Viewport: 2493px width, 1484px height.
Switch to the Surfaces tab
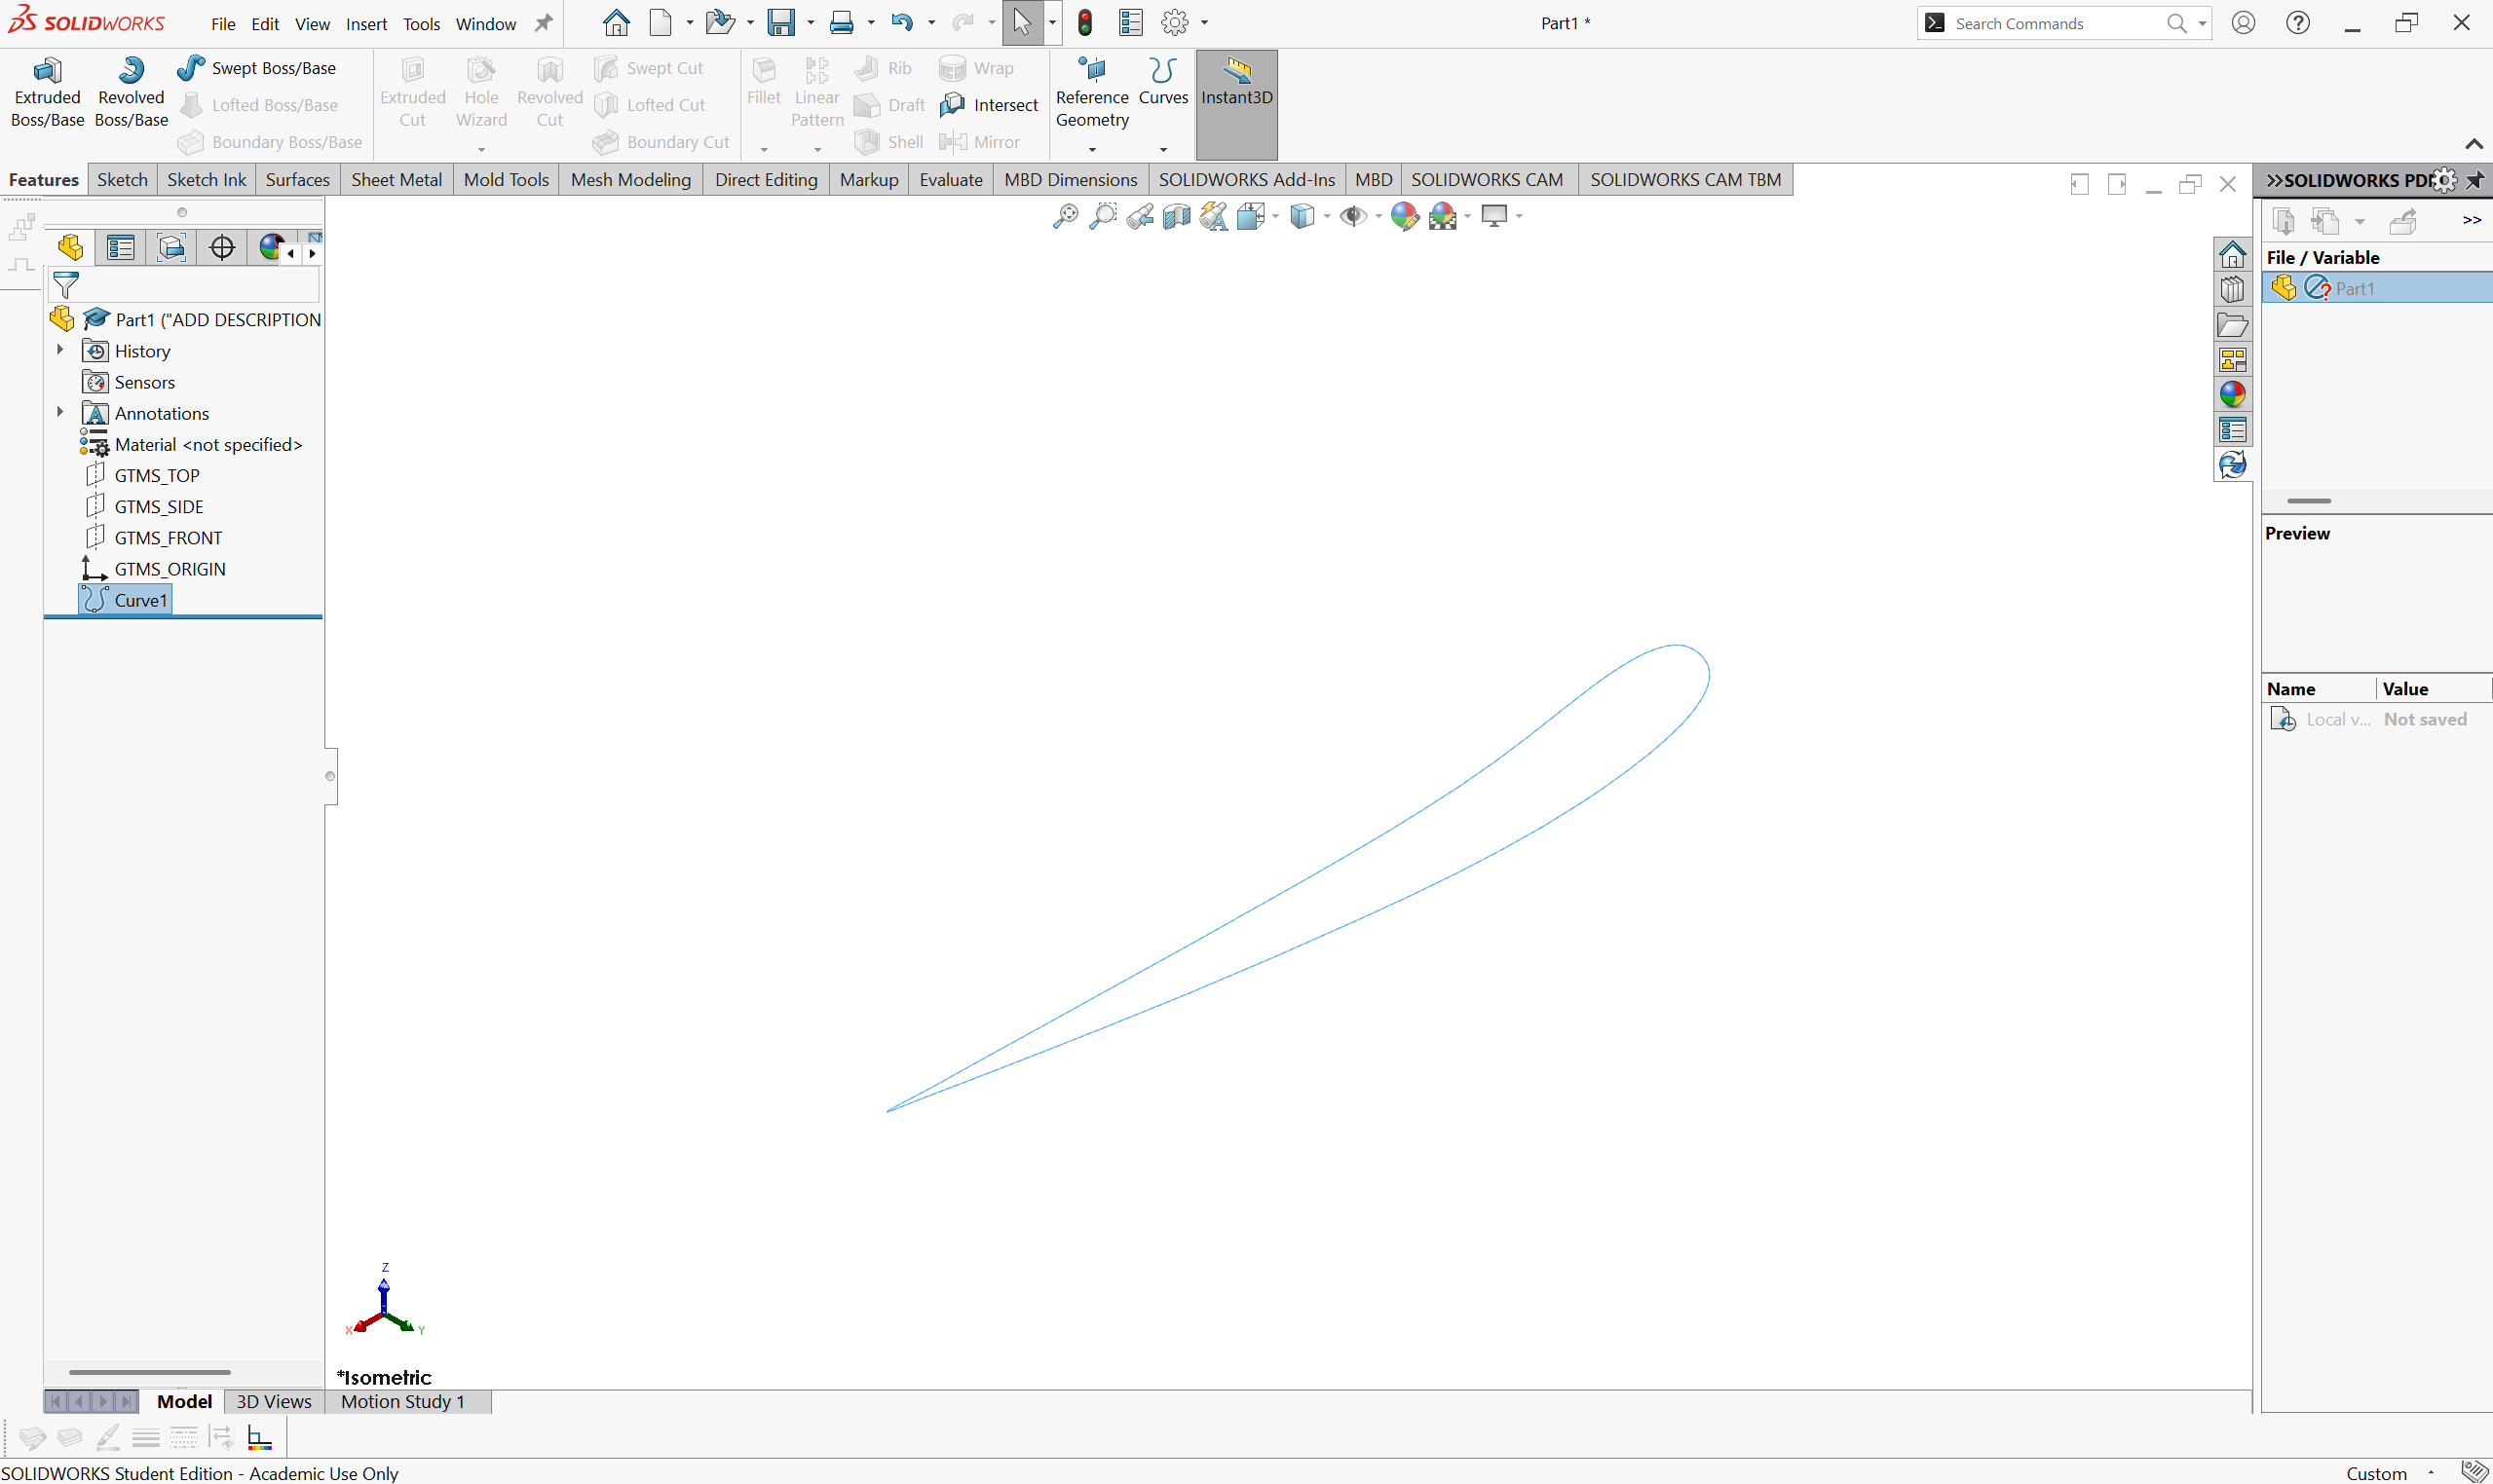click(297, 180)
